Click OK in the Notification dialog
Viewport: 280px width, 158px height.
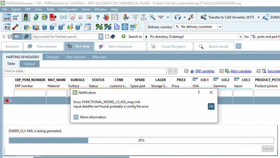point(211,107)
